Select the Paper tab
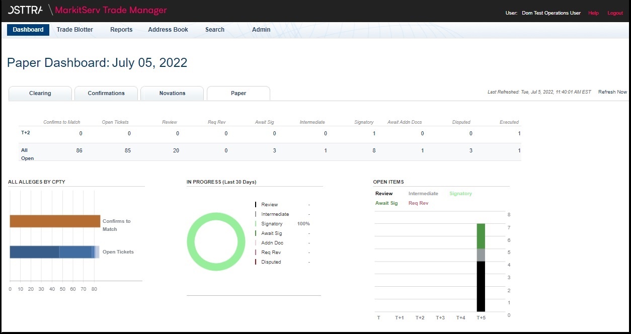The width and height of the screenshot is (631, 334). click(239, 94)
